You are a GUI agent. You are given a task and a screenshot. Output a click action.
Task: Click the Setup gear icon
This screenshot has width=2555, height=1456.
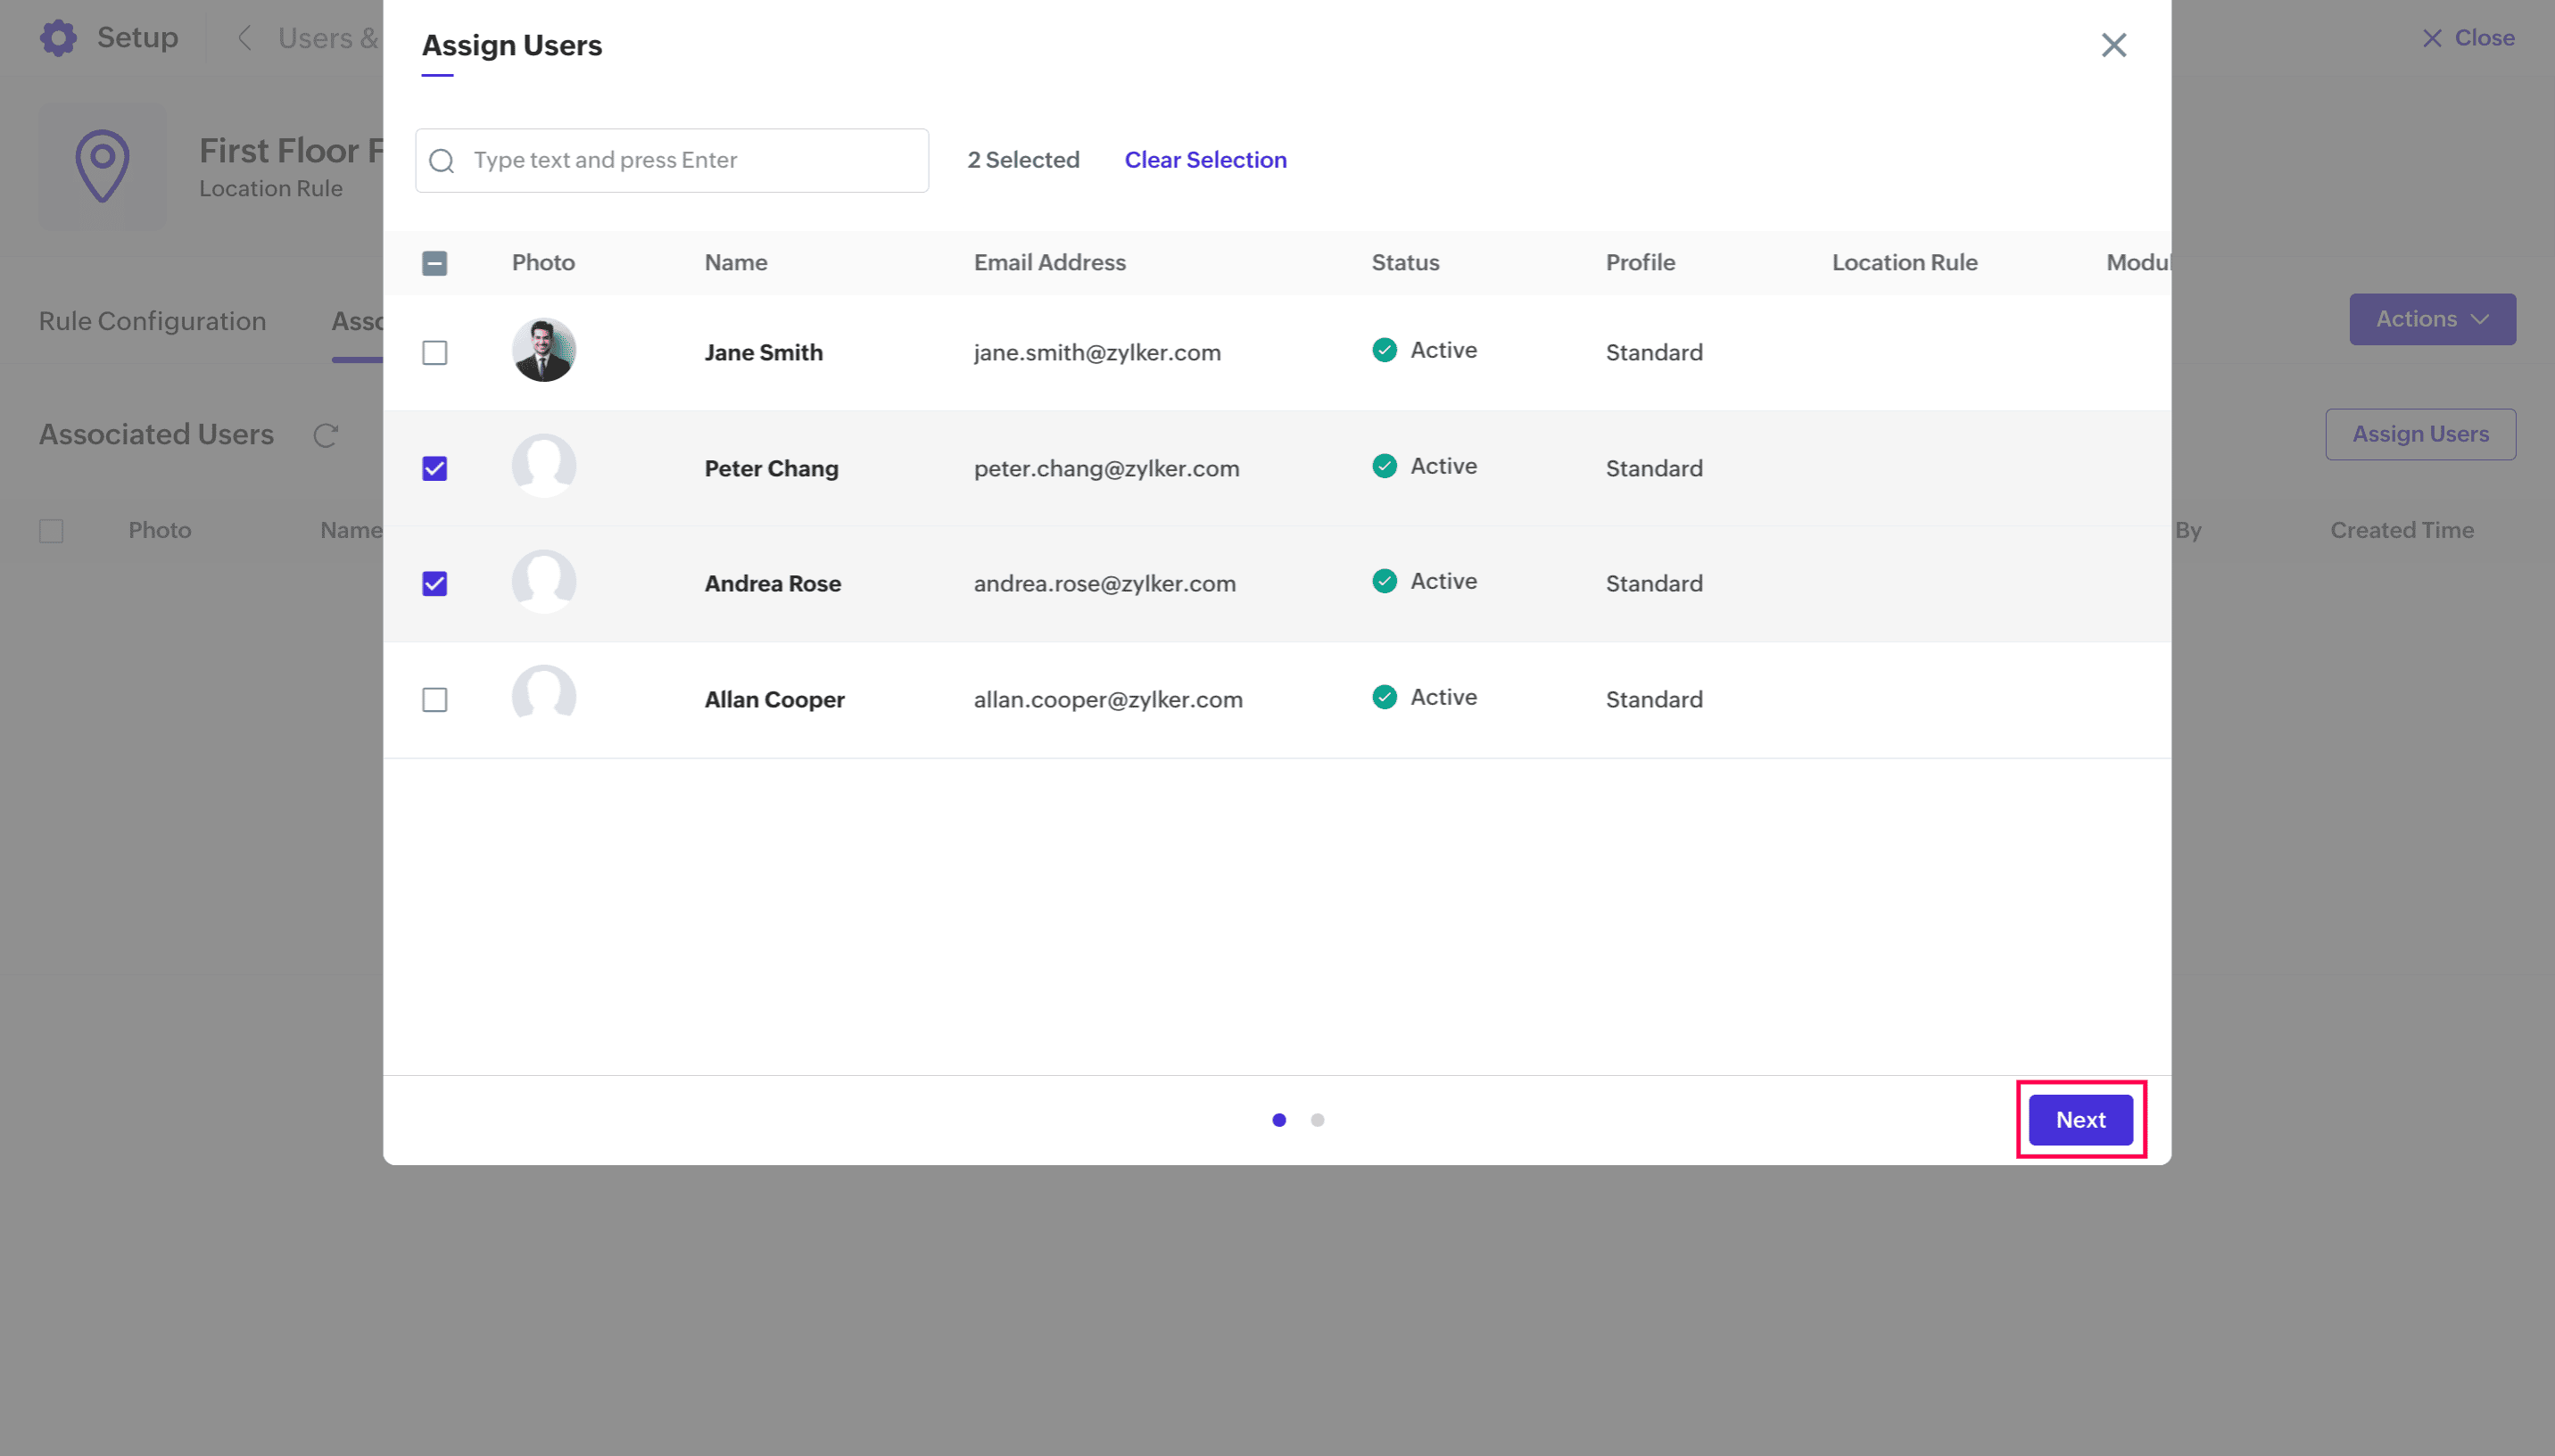pyautogui.click(x=58, y=38)
